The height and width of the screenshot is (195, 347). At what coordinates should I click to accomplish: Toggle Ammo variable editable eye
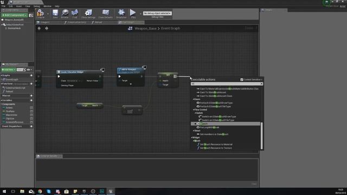tap(31, 108)
